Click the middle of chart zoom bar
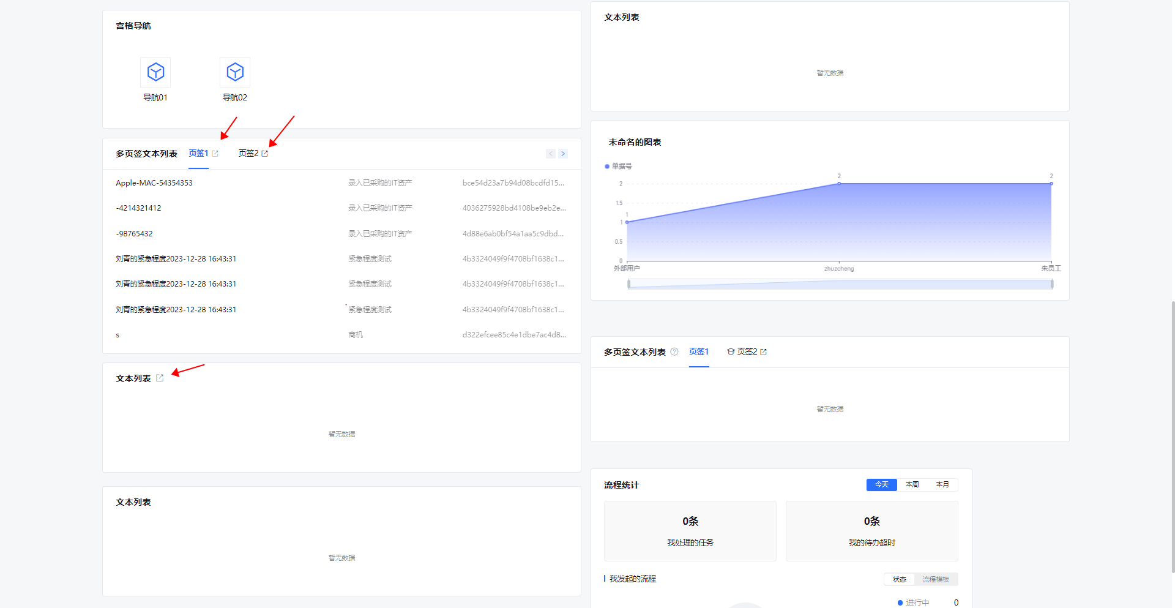Screen dimensions: 1175x608 coord(840,284)
